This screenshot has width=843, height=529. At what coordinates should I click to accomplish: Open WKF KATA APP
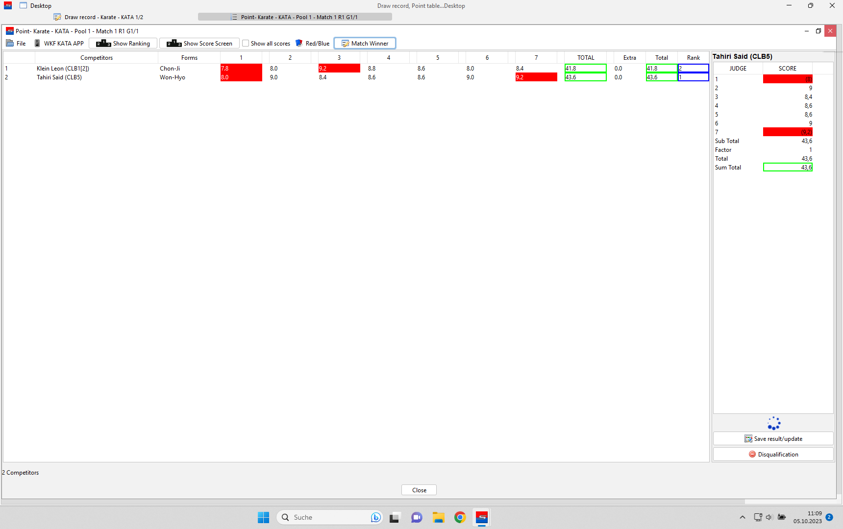click(59, 43)
